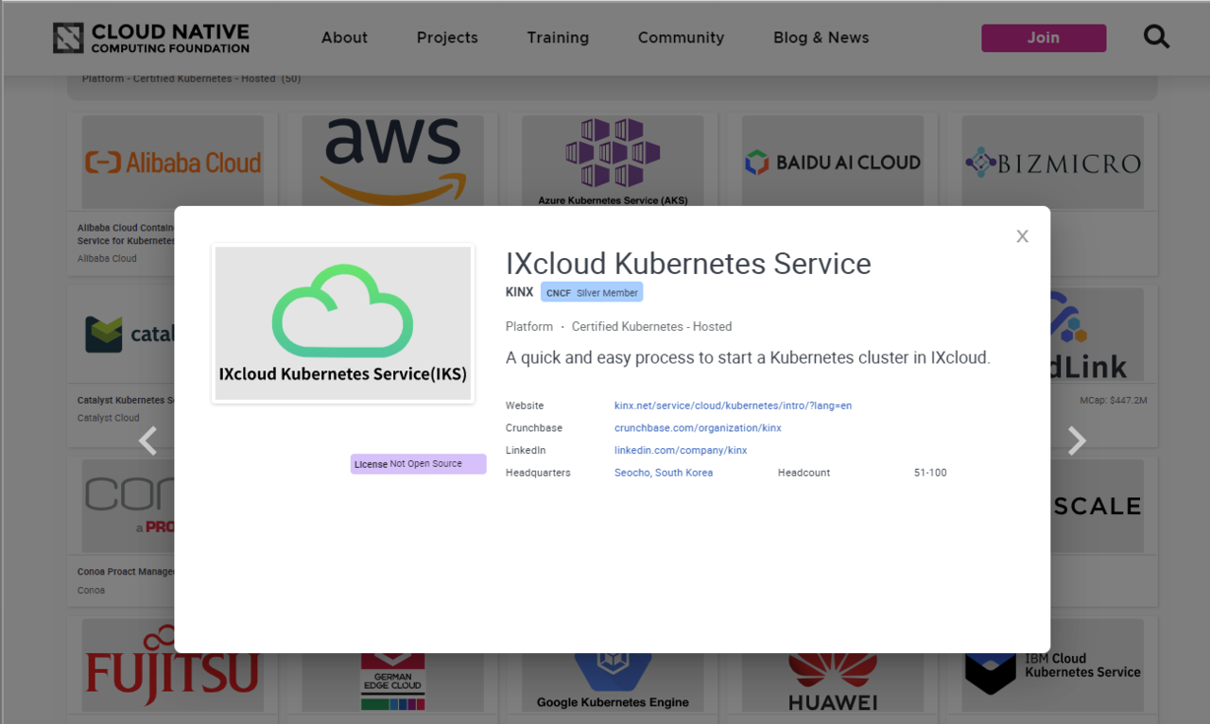Click the Join button
Image resolution: width=1210 pixels, height=724 pixels.
tap(1044, 38)
